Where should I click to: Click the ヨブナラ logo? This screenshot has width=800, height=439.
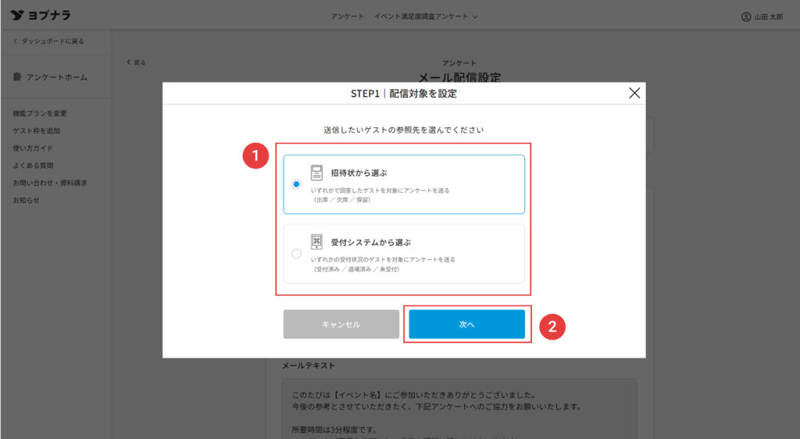pos(41,16)
